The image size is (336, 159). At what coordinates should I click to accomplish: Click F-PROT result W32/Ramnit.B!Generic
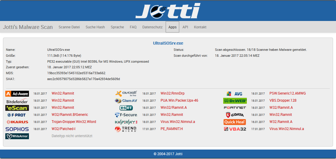coord(70,115)
